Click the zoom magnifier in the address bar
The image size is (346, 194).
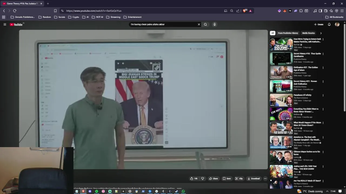[x=232, y=11]
